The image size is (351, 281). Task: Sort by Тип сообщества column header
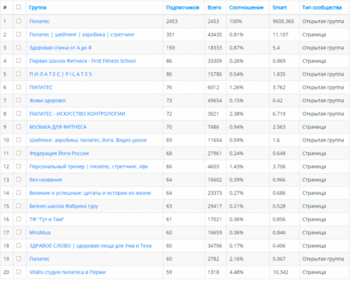(322, 8)
